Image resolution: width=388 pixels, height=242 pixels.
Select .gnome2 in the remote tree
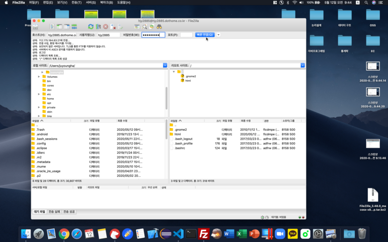191,76
